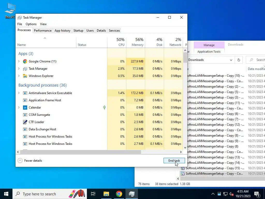The height and width of the screenshot is (199, 265).
Task: Click the vertical scrollbar down arrow
Action: point(185,147)
